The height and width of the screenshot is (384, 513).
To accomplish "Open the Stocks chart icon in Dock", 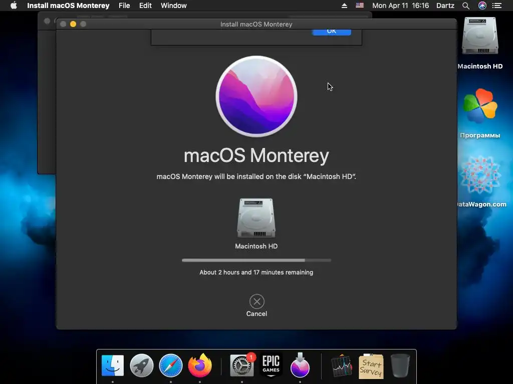I will point(342,366).
